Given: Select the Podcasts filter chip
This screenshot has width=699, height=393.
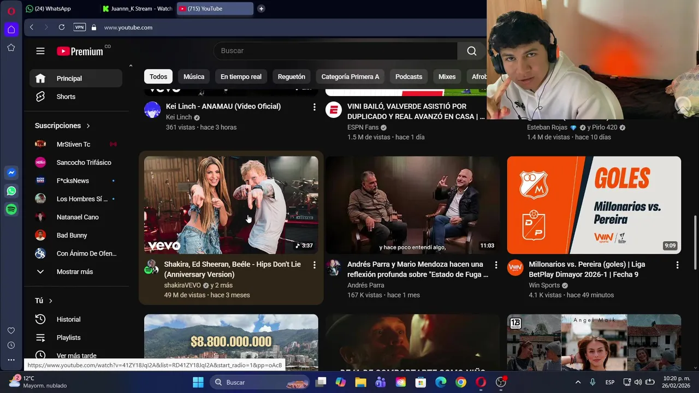Looking at the screenshot, I should pos(409,77).
